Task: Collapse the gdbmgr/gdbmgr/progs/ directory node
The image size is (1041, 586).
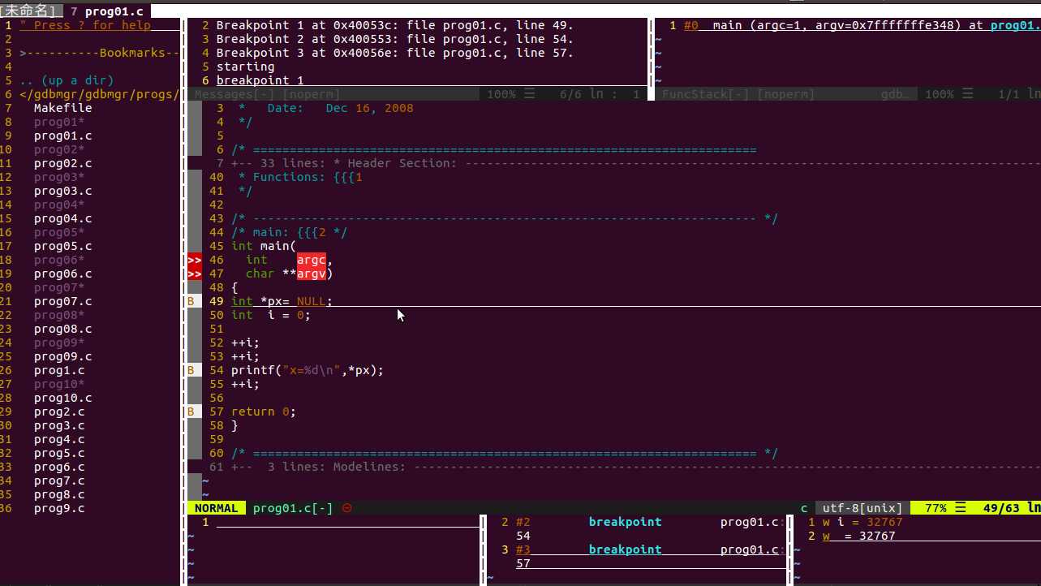Action: (98, 94)
